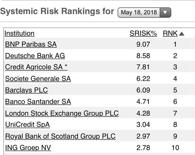Click the RNK sort arrow icon
Image resolution: width=195 pixels, height=155 pixels.
click(182, 34)
